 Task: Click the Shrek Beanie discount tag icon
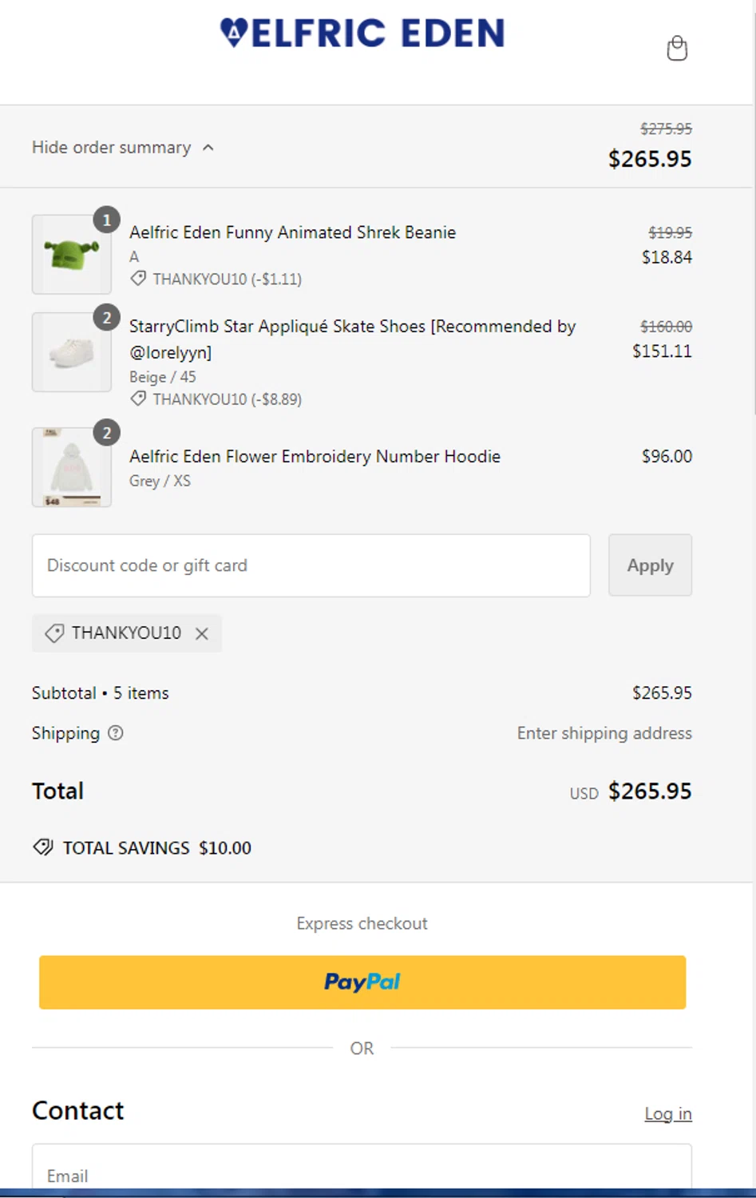(x=138, y=279)
